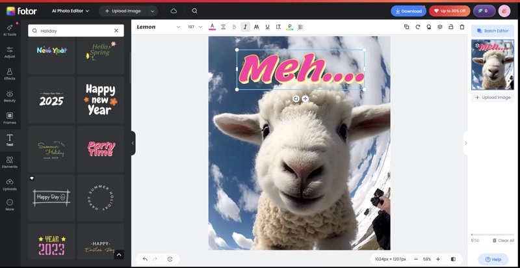Click the move handle below text
The height and width of the screenshot is (268, 520).
pyautogui.click(x=305, y=98)
